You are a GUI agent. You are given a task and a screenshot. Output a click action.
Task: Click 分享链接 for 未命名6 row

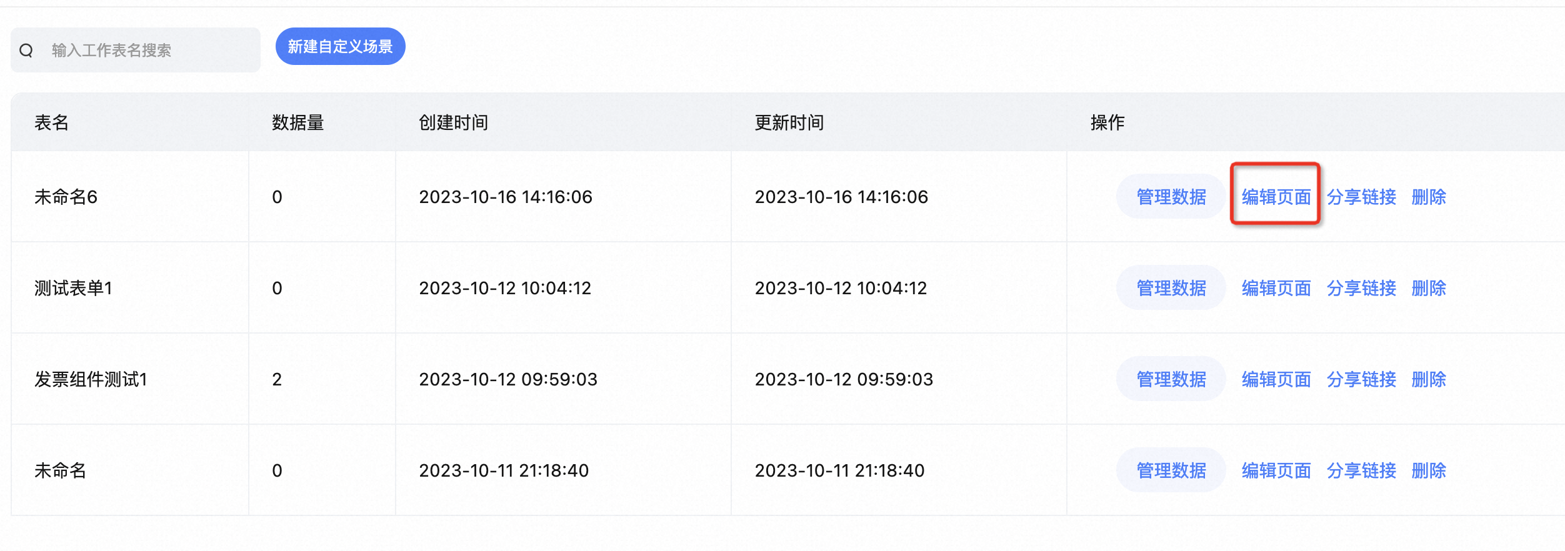tap(1361, 197)
